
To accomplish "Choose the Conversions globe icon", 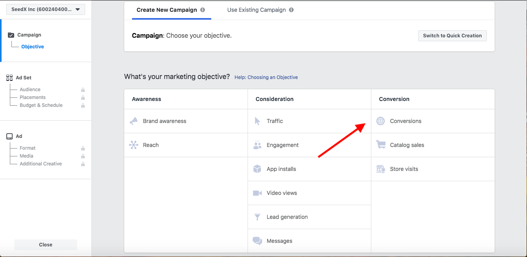I will coord(380,121).
